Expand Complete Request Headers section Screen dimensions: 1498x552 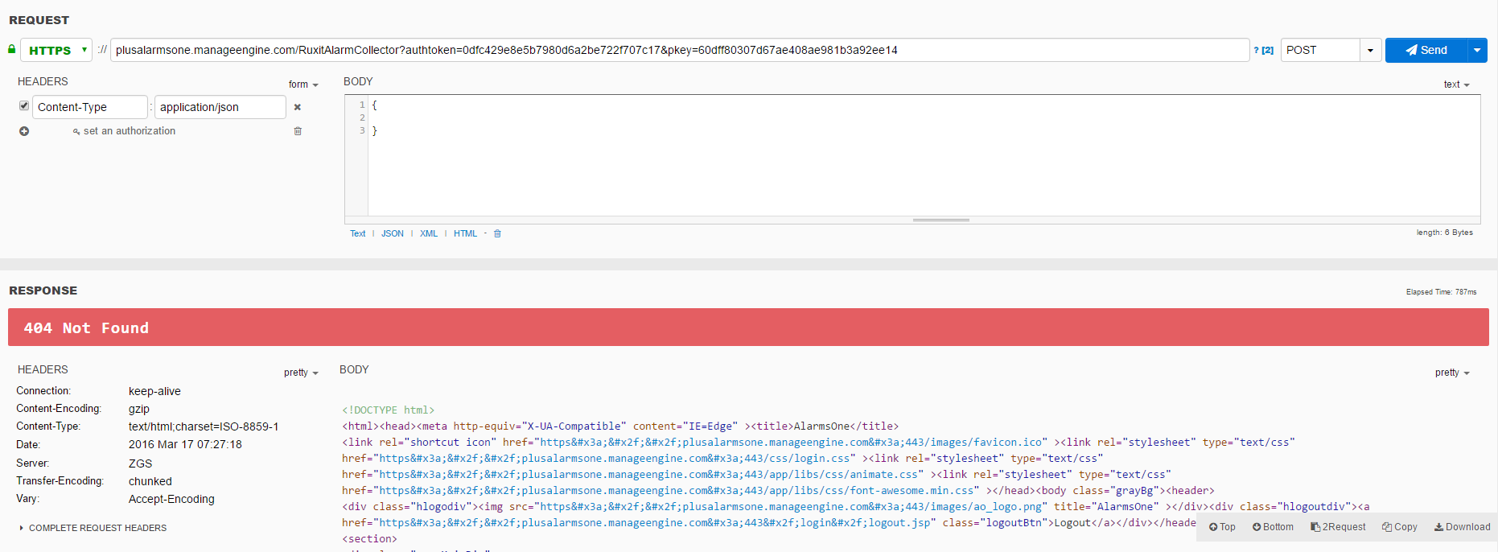coord(93,528)
